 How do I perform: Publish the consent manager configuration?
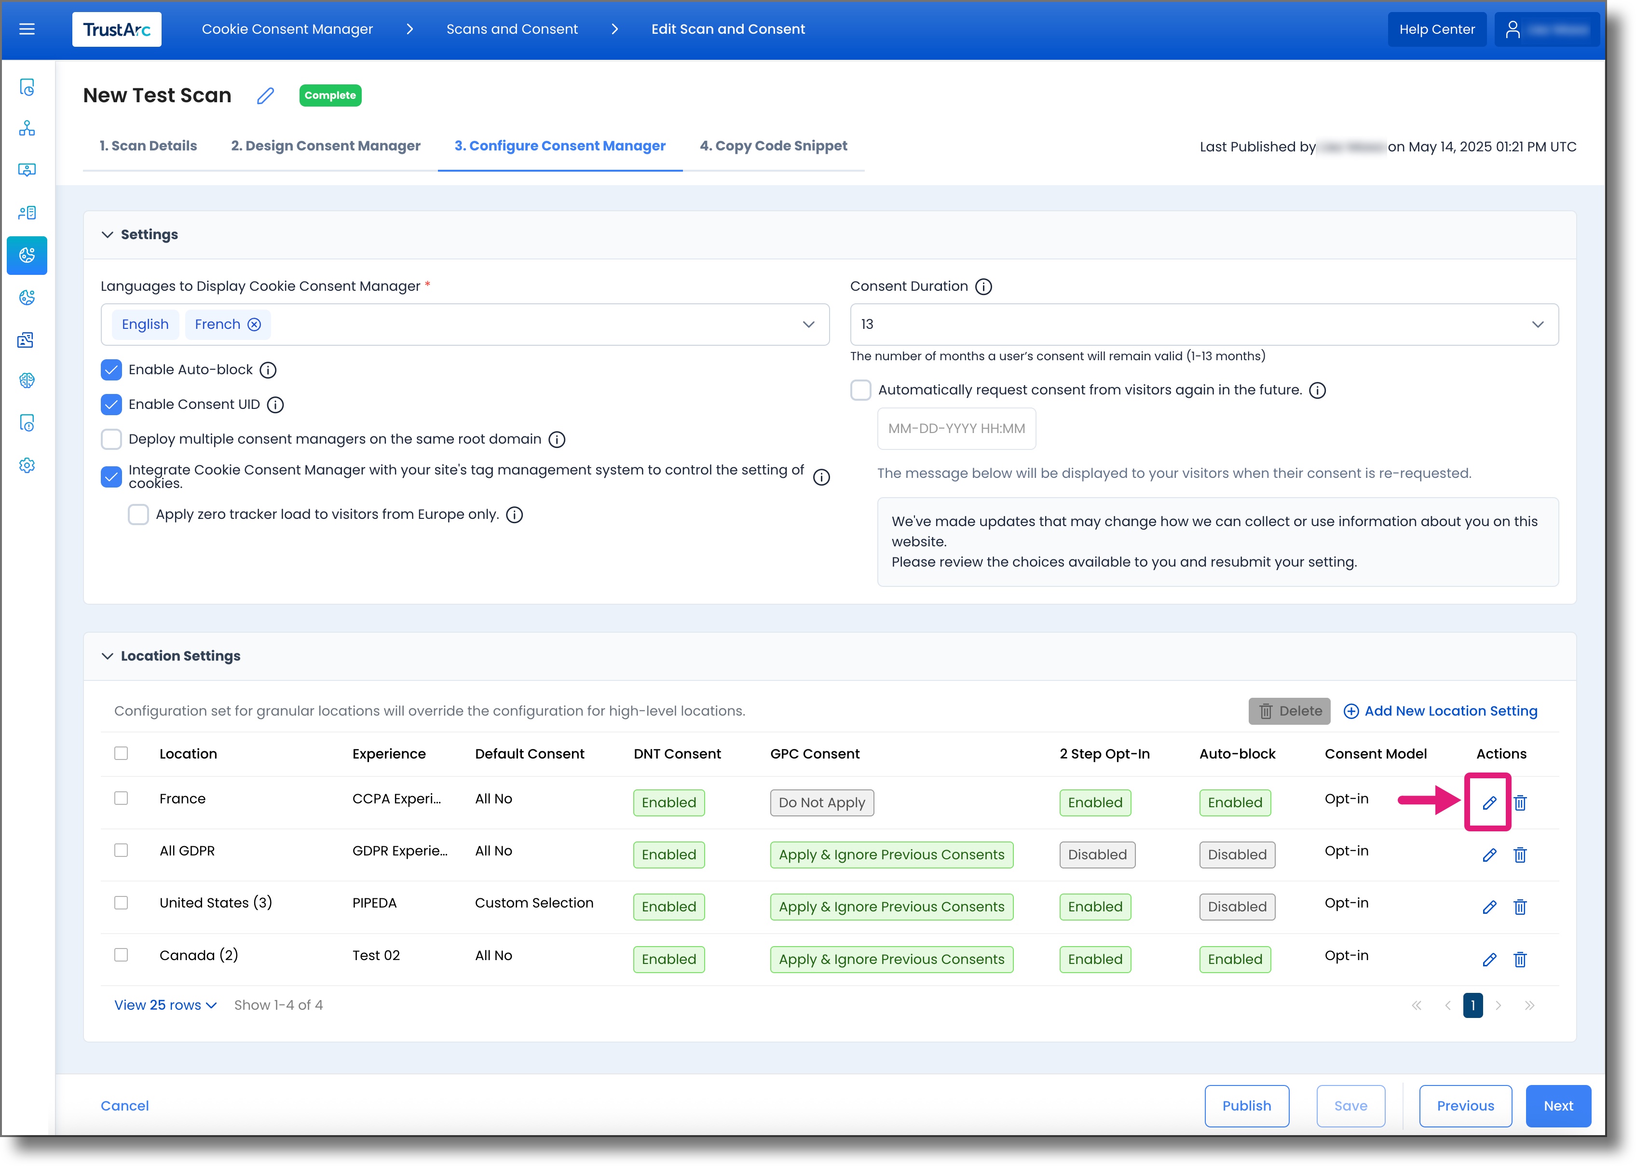(1247, 1106)
